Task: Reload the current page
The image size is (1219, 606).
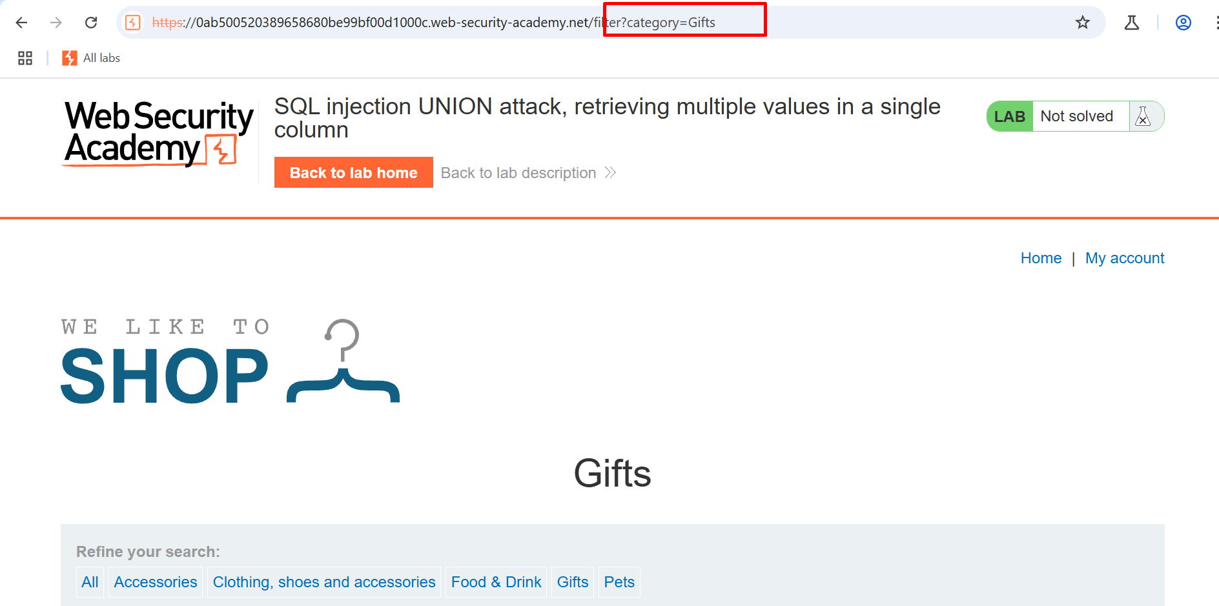Action: pyautogui.click(x=91, y=23)
